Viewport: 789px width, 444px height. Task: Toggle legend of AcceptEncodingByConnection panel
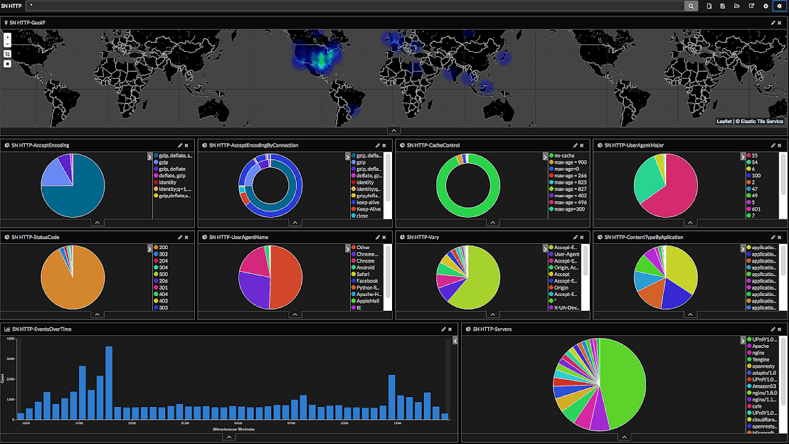coord(347,157)
